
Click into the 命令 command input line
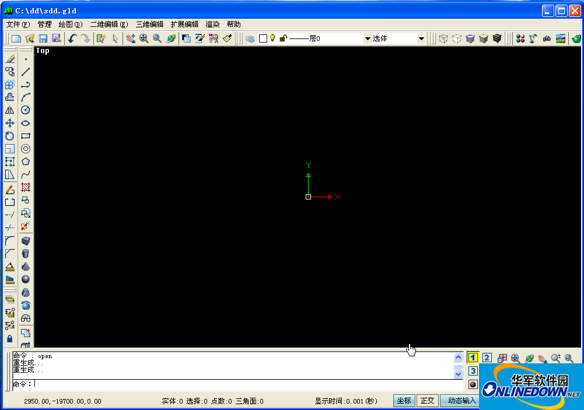coord(239,384)
